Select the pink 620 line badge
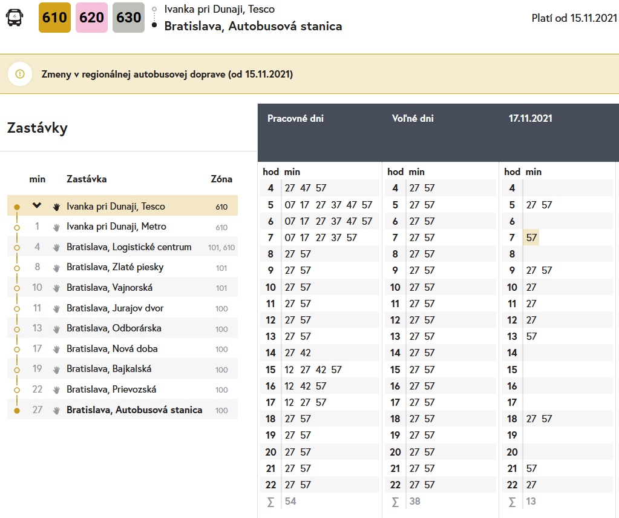The image size is (619, 518). [x=91, y=18]
